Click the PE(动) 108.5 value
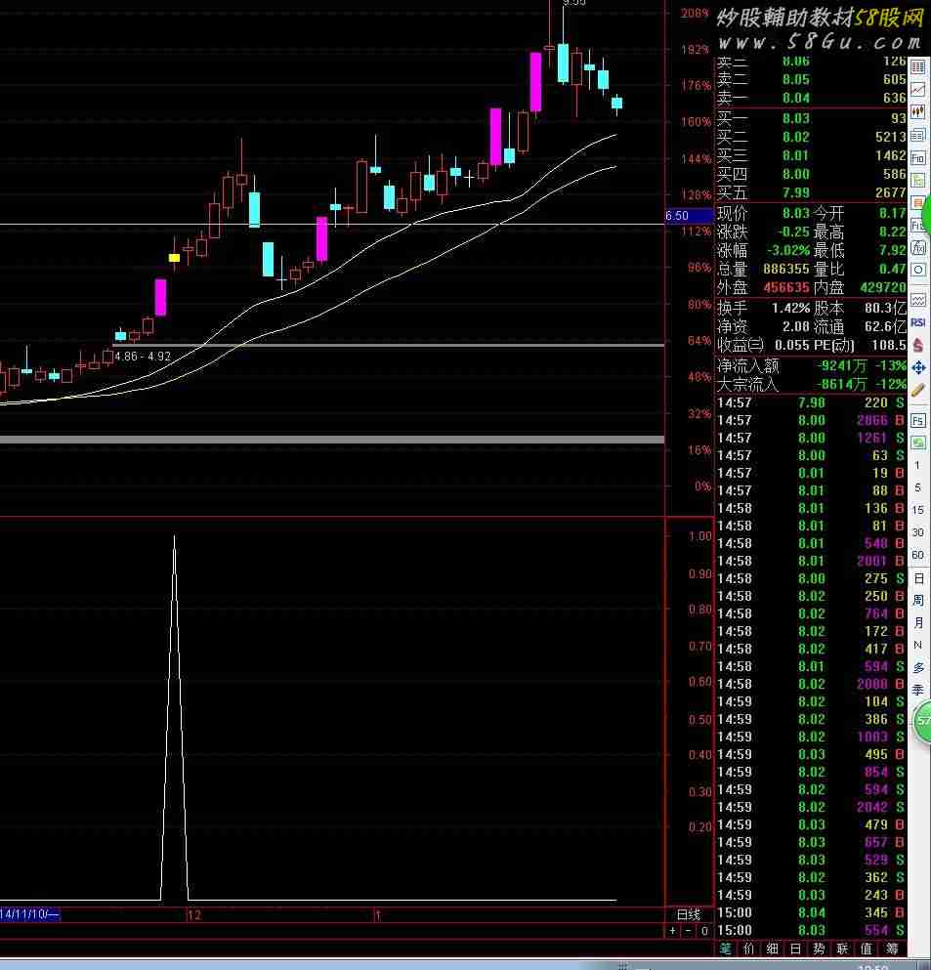The width and height of the screenshot is (931, 970). [889, 345]
